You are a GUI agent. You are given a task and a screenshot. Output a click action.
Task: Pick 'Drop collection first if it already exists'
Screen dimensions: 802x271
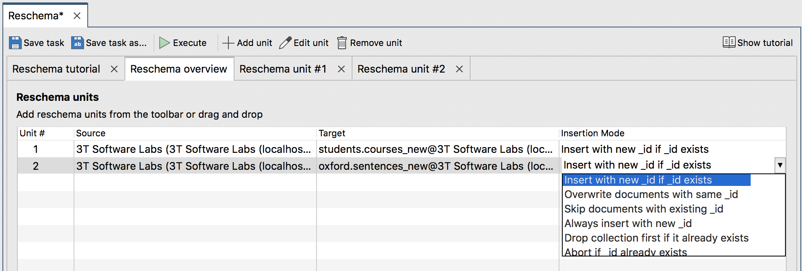pos(656,238)
